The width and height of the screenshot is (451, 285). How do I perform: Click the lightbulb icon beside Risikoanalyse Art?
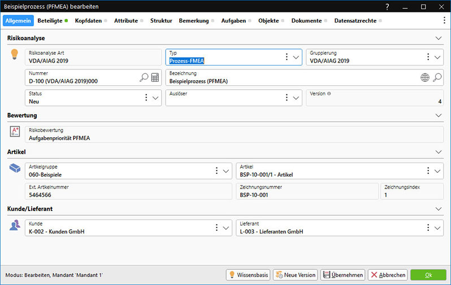click(x=15, y=55)
